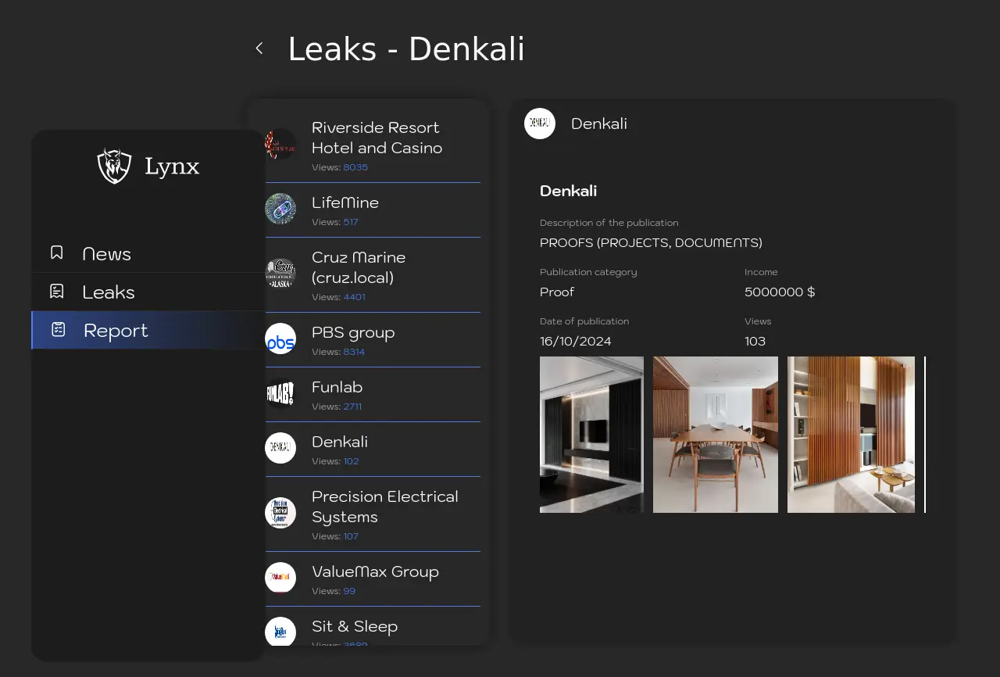Click the Funlab logo icon

coord(280,393)
